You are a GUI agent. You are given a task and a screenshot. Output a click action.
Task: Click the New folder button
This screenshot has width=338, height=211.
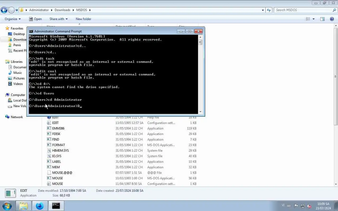click(x=83, y=19)
